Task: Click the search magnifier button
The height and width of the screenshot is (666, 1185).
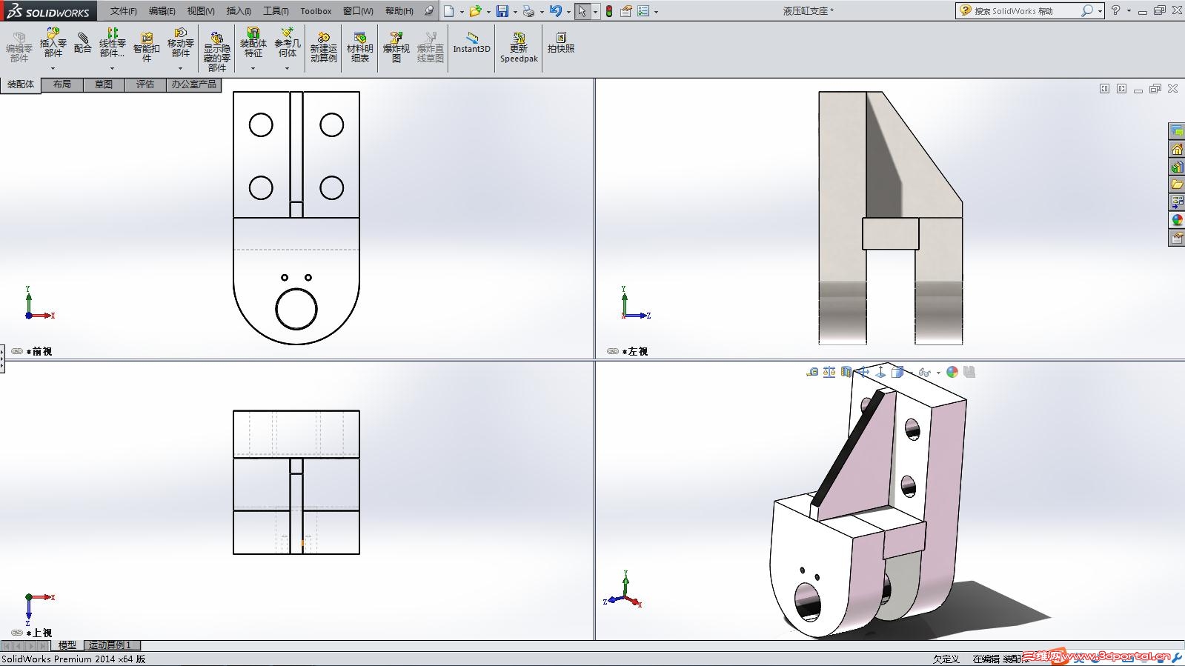Action: point(1087,11)
